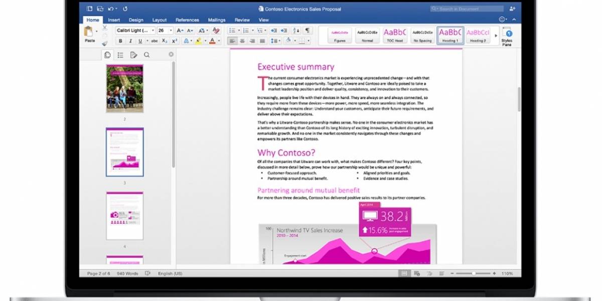The height and width of the screenshot is (301, 602).
Task: Open the Mailings ribbon tab
Action: click(x=217, y=20)
